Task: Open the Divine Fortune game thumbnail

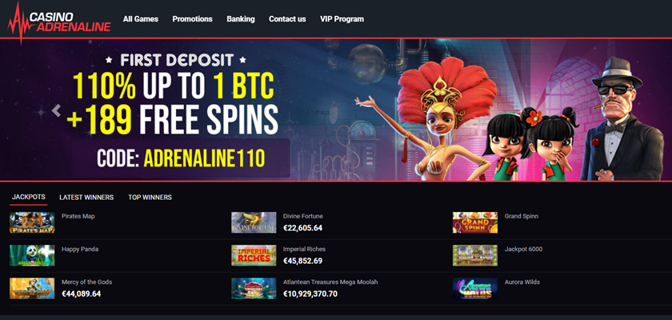Action: click(x=254, y=222)
